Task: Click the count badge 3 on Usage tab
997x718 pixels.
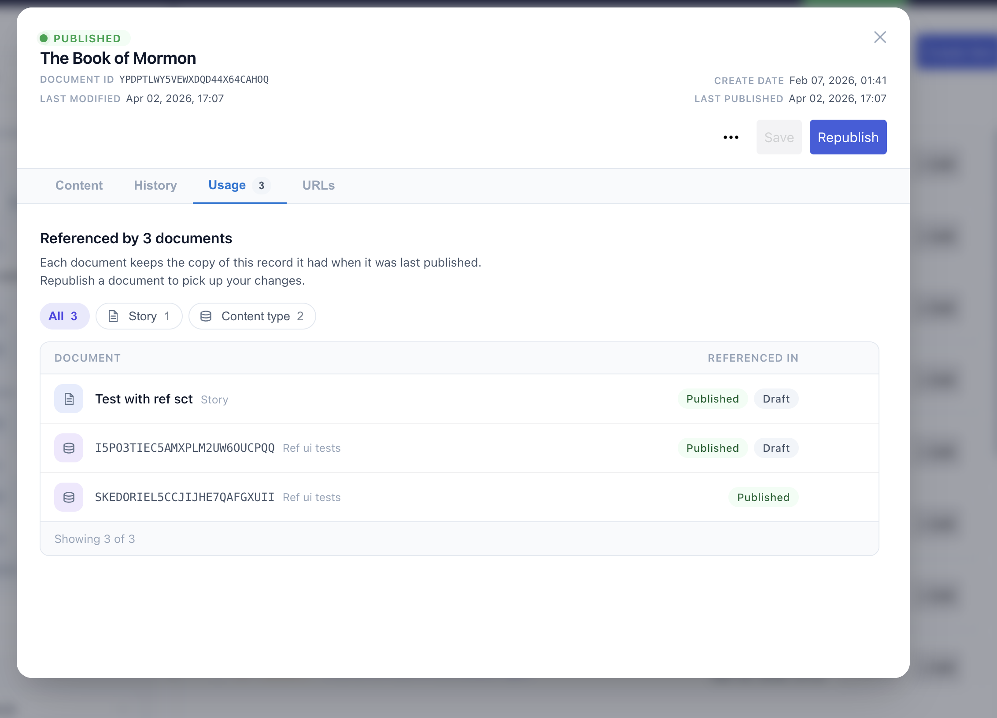Action: (x=262, y=185)
